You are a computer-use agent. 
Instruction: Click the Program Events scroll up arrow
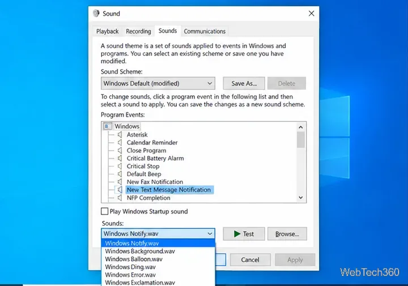301,127
